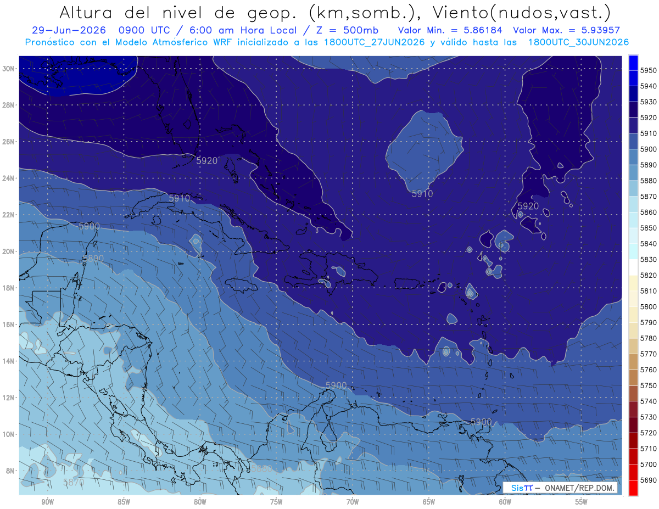Click the 'Valor Max. = 5.93957' text
Viewport: 659px width, 509px height.
point(566,30)
